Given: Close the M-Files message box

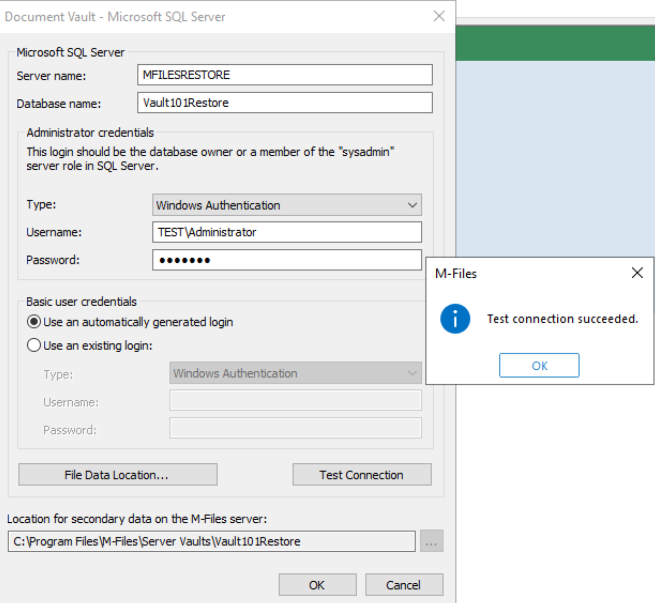Looking at the screenshot, I should tap(637, 273).
